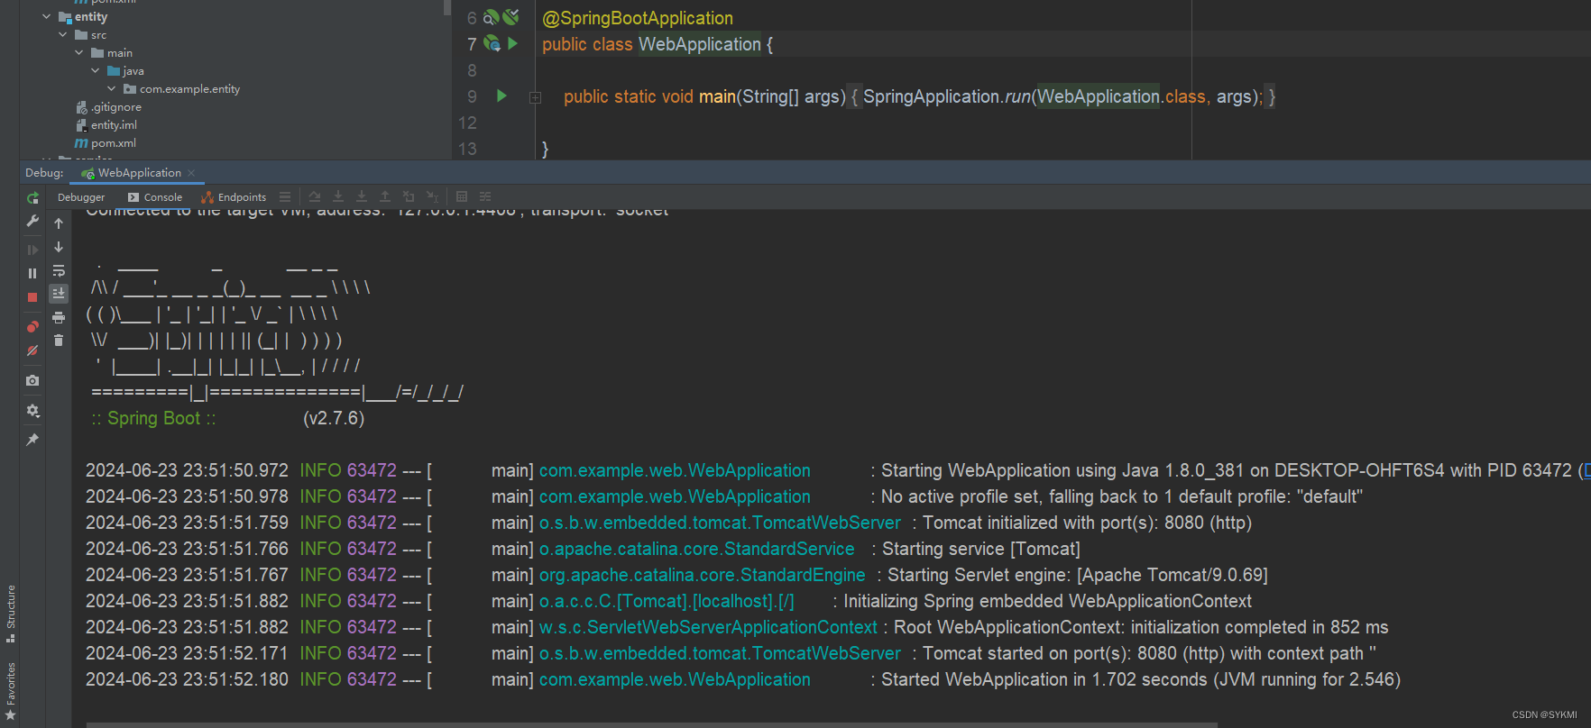The image size is (1591, 728).
Task: Click the camera thread dump icon
Action: [x=32, y=380]
